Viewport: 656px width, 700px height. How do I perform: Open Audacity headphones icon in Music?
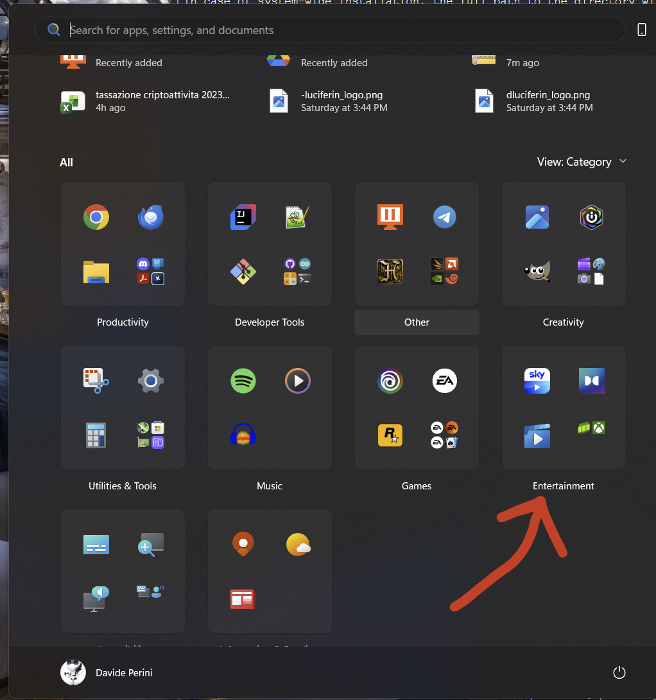(x=243, y=435)
